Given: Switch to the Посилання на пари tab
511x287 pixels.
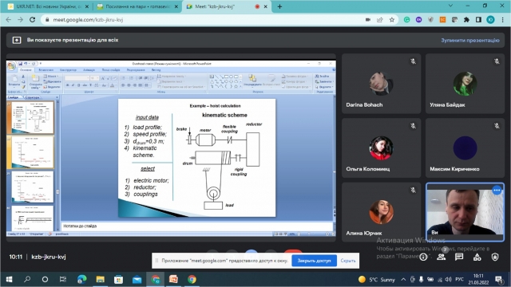Looking at the screenshot, I should pyautogui.click(x=137, y=6).
